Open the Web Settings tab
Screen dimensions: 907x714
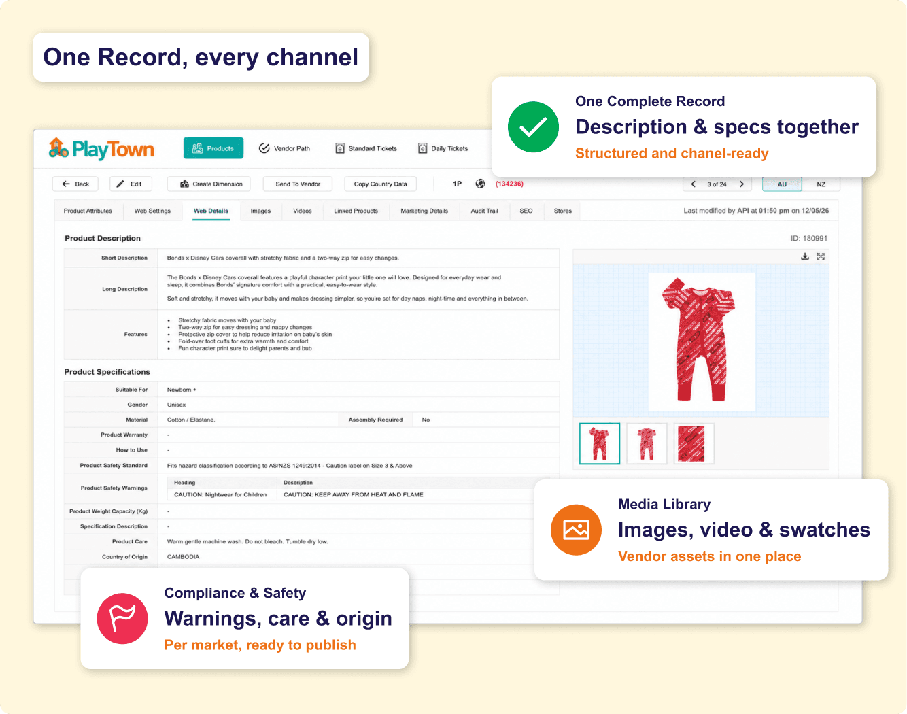(x=152, y=211)
